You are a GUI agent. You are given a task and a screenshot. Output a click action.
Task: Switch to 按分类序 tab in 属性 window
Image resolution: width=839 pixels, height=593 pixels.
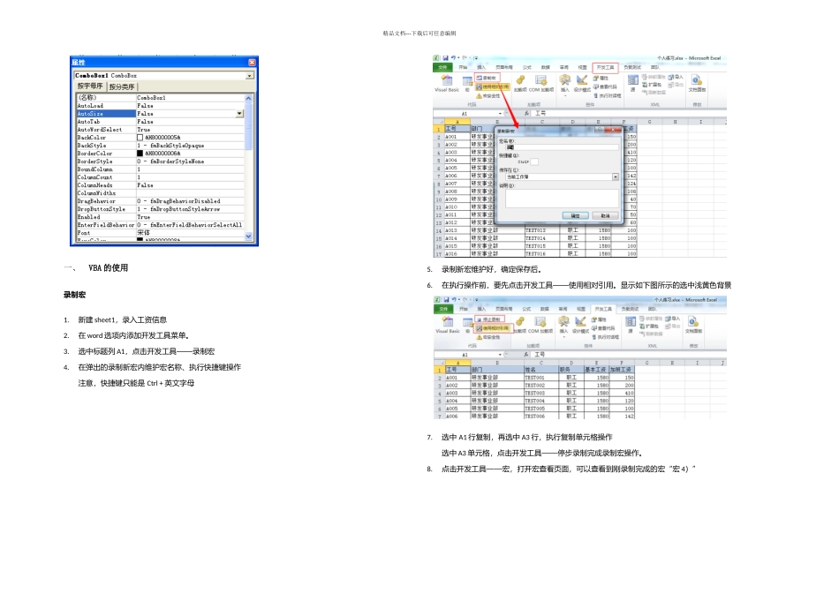tap(122, 86)
